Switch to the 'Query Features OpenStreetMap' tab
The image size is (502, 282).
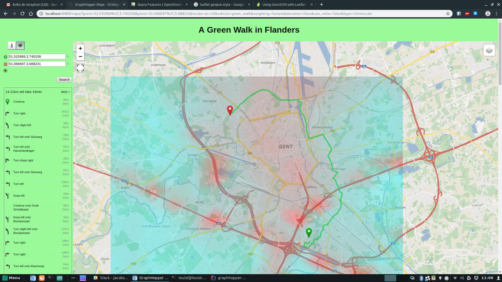tap(157, 4)
